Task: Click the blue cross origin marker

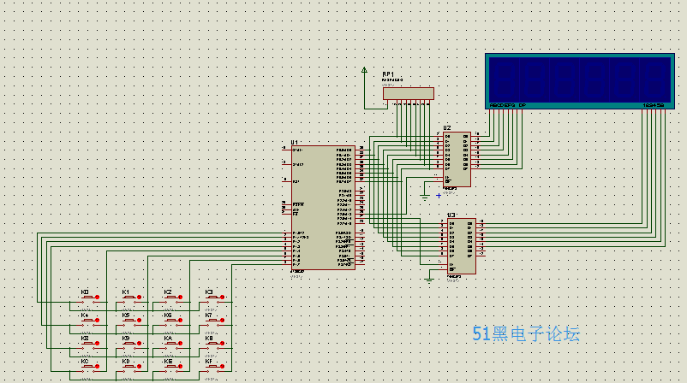Action: [x=439, y=196]
